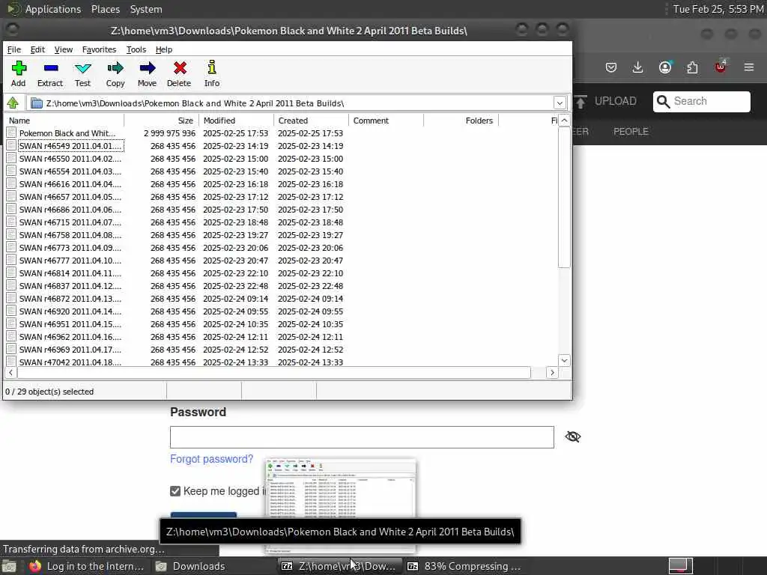Click the UPLOAD button on archive.org
The image size is (767, 575).
coord(605,101)
